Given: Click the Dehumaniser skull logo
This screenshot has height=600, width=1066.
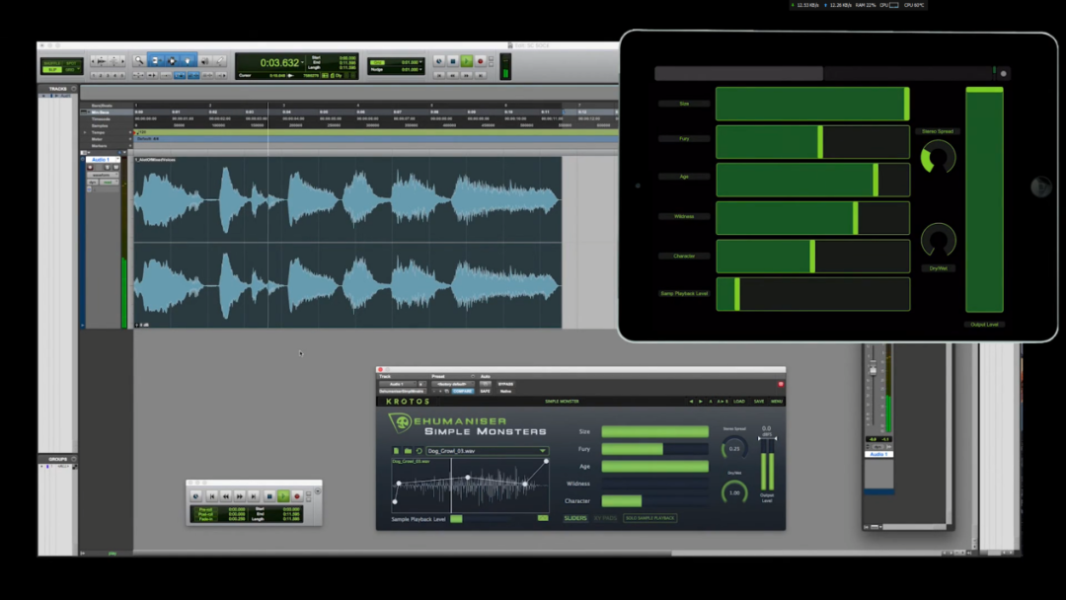Looking at the screenshot, I should click(402, 422).
